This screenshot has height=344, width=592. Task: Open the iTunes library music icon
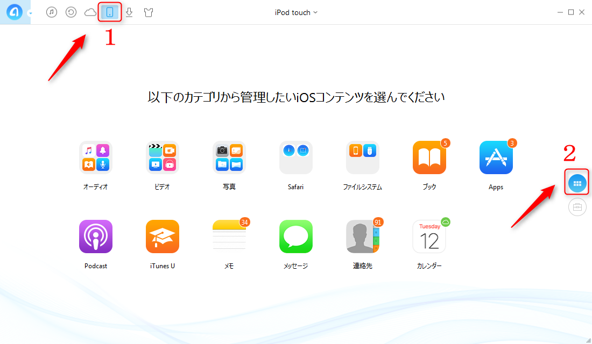[52, 12]
